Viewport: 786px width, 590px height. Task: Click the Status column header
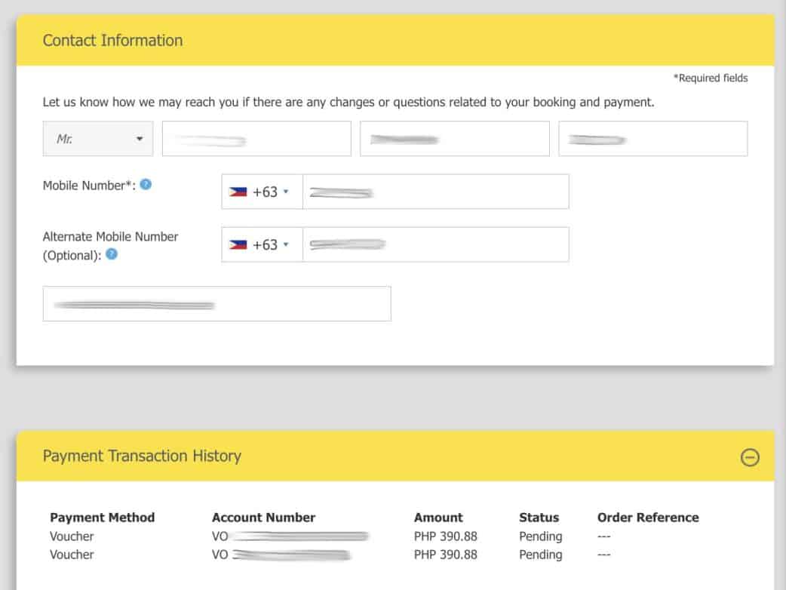click(539, 518)
